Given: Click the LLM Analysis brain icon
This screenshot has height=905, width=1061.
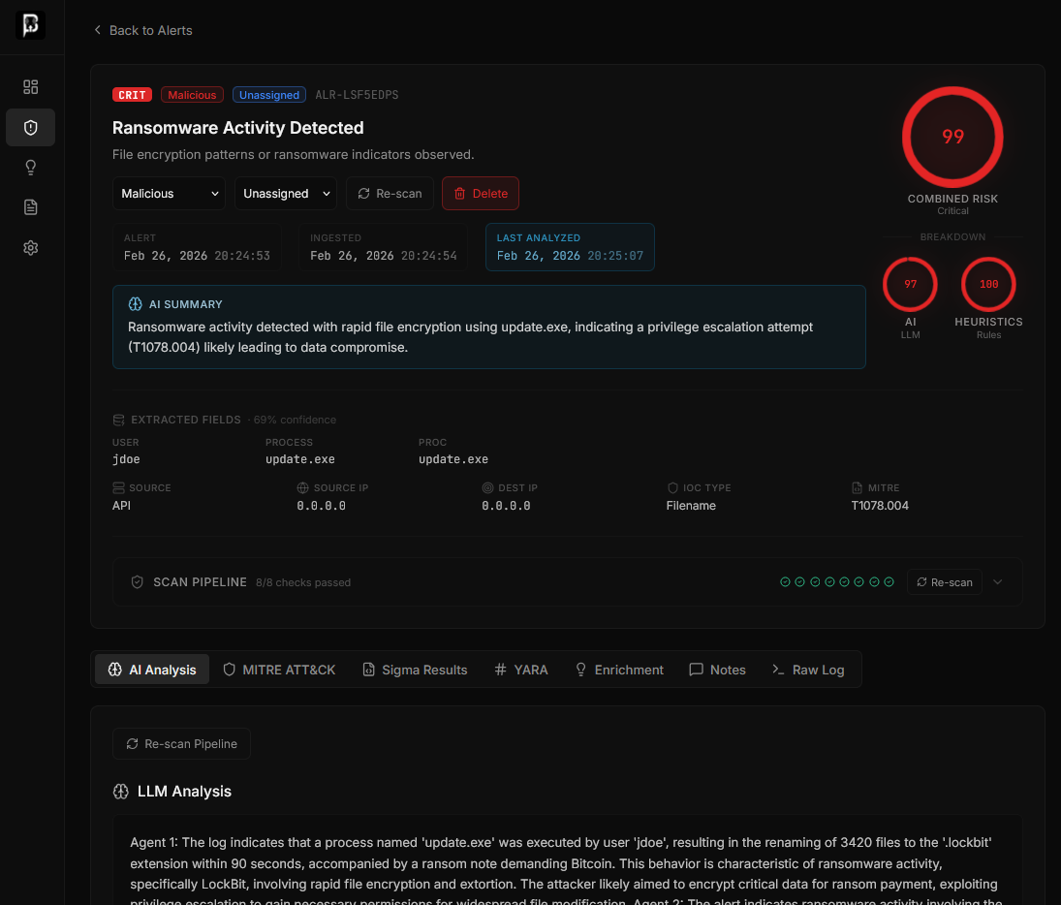Looking at the screenshot, I should (x=120, y=792).
